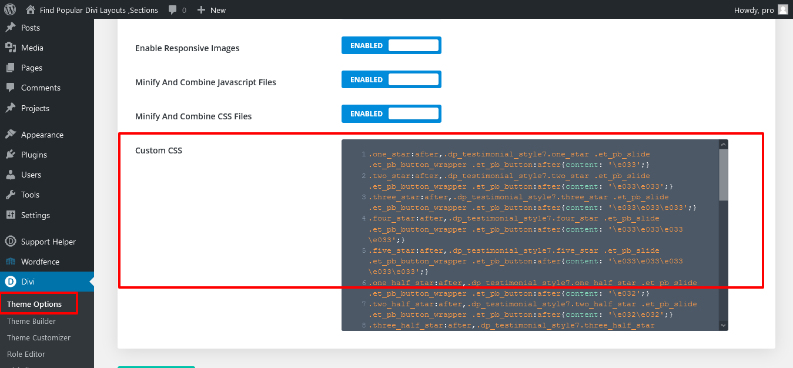Click the Settings icon in sidebar
793x368 pixels.
pyautogui.click(x=11, y=215)
